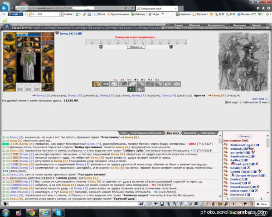272x217 pixels.
Task: Click the Enter arrow icon beside the chat input
Action: 141,204
